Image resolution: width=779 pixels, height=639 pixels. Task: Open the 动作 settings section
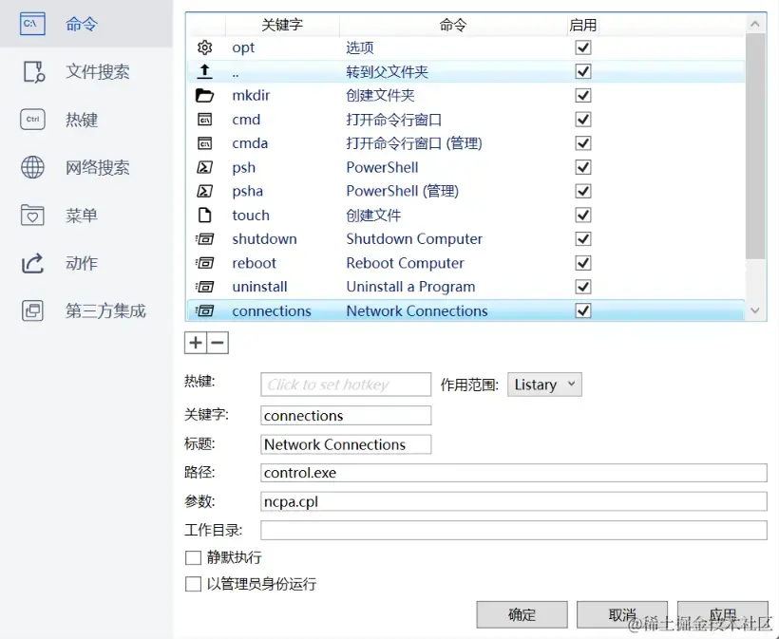pos(85,263)
